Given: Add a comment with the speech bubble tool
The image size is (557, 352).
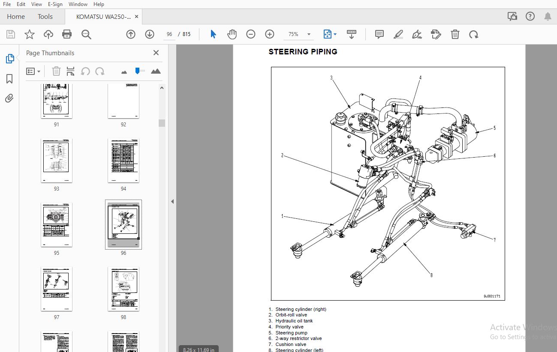Looking at the screenshot, I should click(379, 34).
